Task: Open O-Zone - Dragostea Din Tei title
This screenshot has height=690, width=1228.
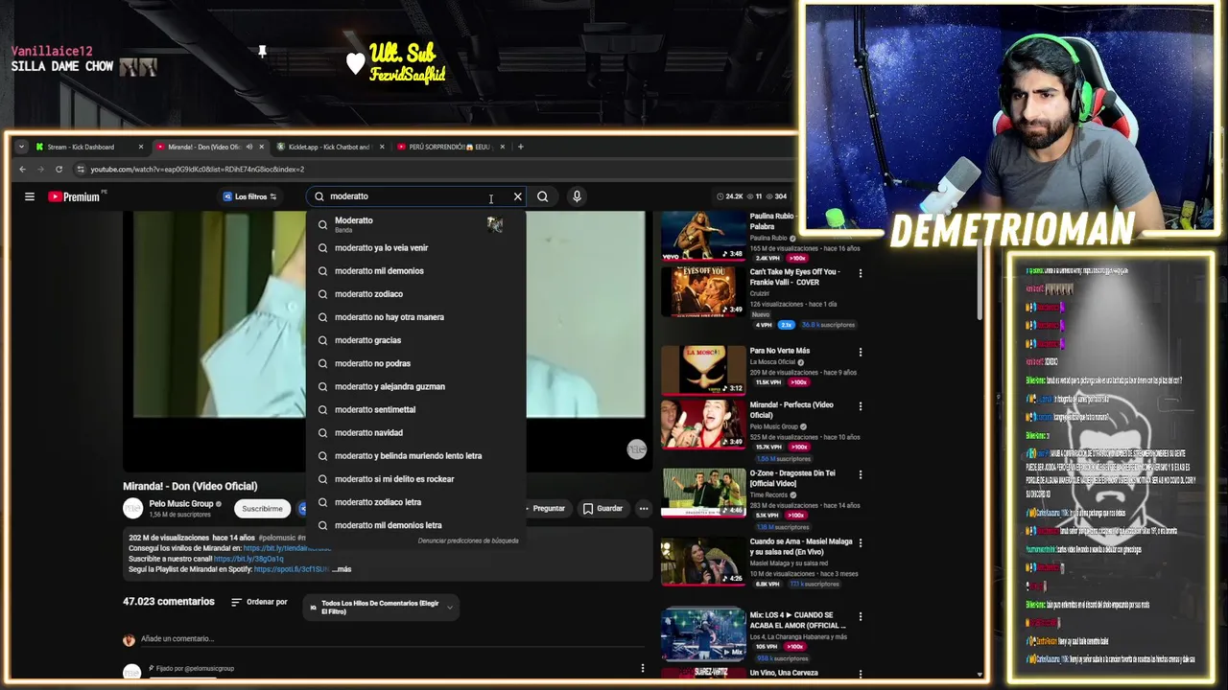Action: coord(792,478)
